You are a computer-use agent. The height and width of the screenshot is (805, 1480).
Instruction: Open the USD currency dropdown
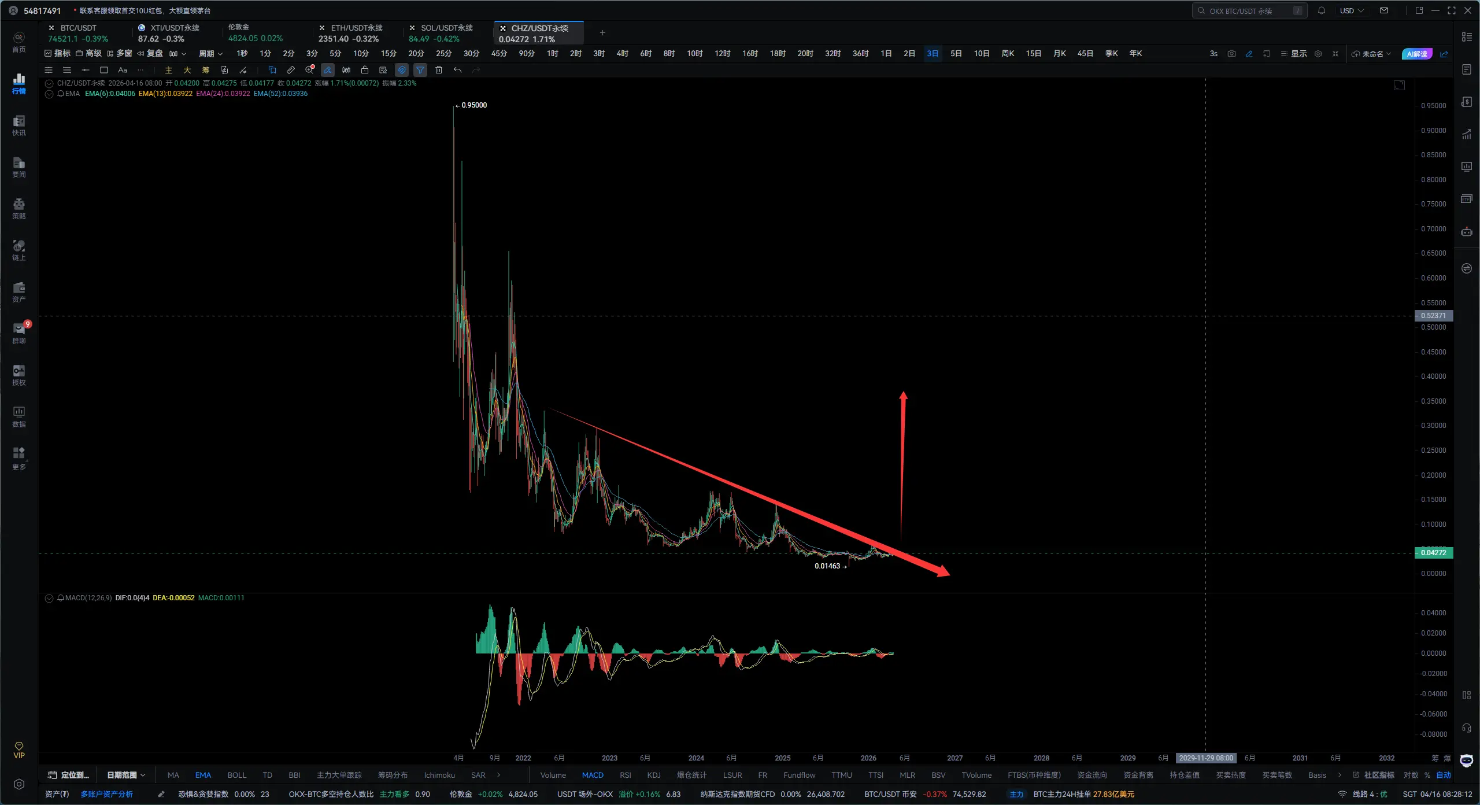(x=1352, y=10)
